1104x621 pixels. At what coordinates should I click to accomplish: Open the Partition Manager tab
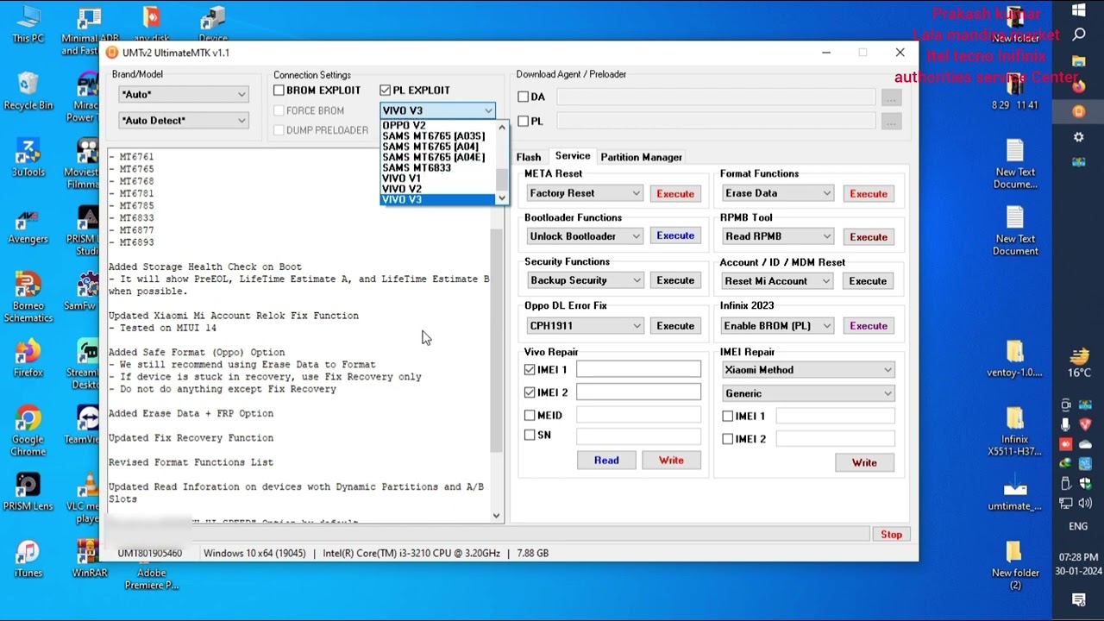[x=641, y=157]
